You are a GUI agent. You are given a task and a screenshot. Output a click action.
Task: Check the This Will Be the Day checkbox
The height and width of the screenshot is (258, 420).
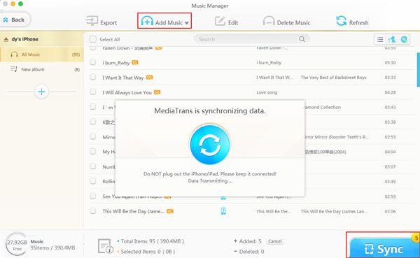pyautogui.click(x=93, y=211)
